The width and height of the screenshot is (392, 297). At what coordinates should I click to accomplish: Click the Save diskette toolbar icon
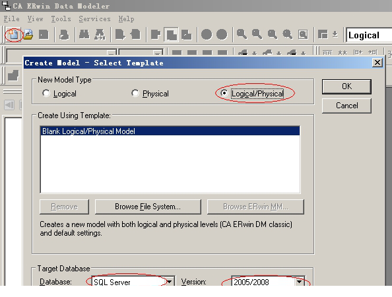point(44,34)
